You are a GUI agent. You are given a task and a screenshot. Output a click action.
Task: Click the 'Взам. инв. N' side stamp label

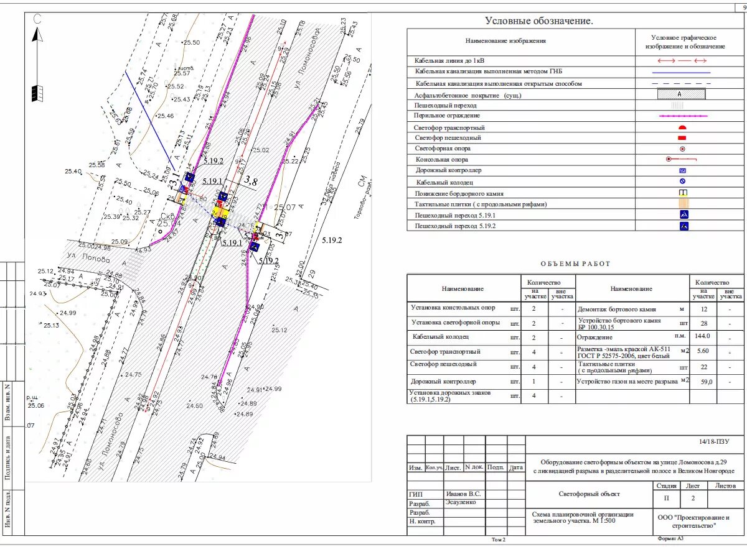click(7, 403)
